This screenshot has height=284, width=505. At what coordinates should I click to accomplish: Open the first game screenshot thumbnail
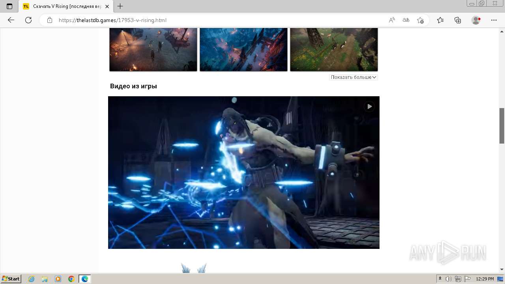pos(153,49)
